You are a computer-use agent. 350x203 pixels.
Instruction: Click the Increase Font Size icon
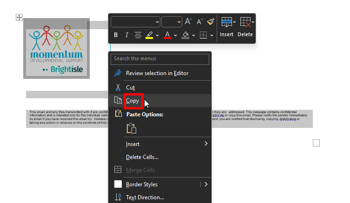[188, 21]
